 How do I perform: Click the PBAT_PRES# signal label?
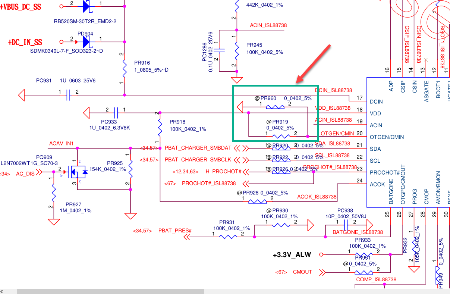pyautogui.click(x=175, y=231)
